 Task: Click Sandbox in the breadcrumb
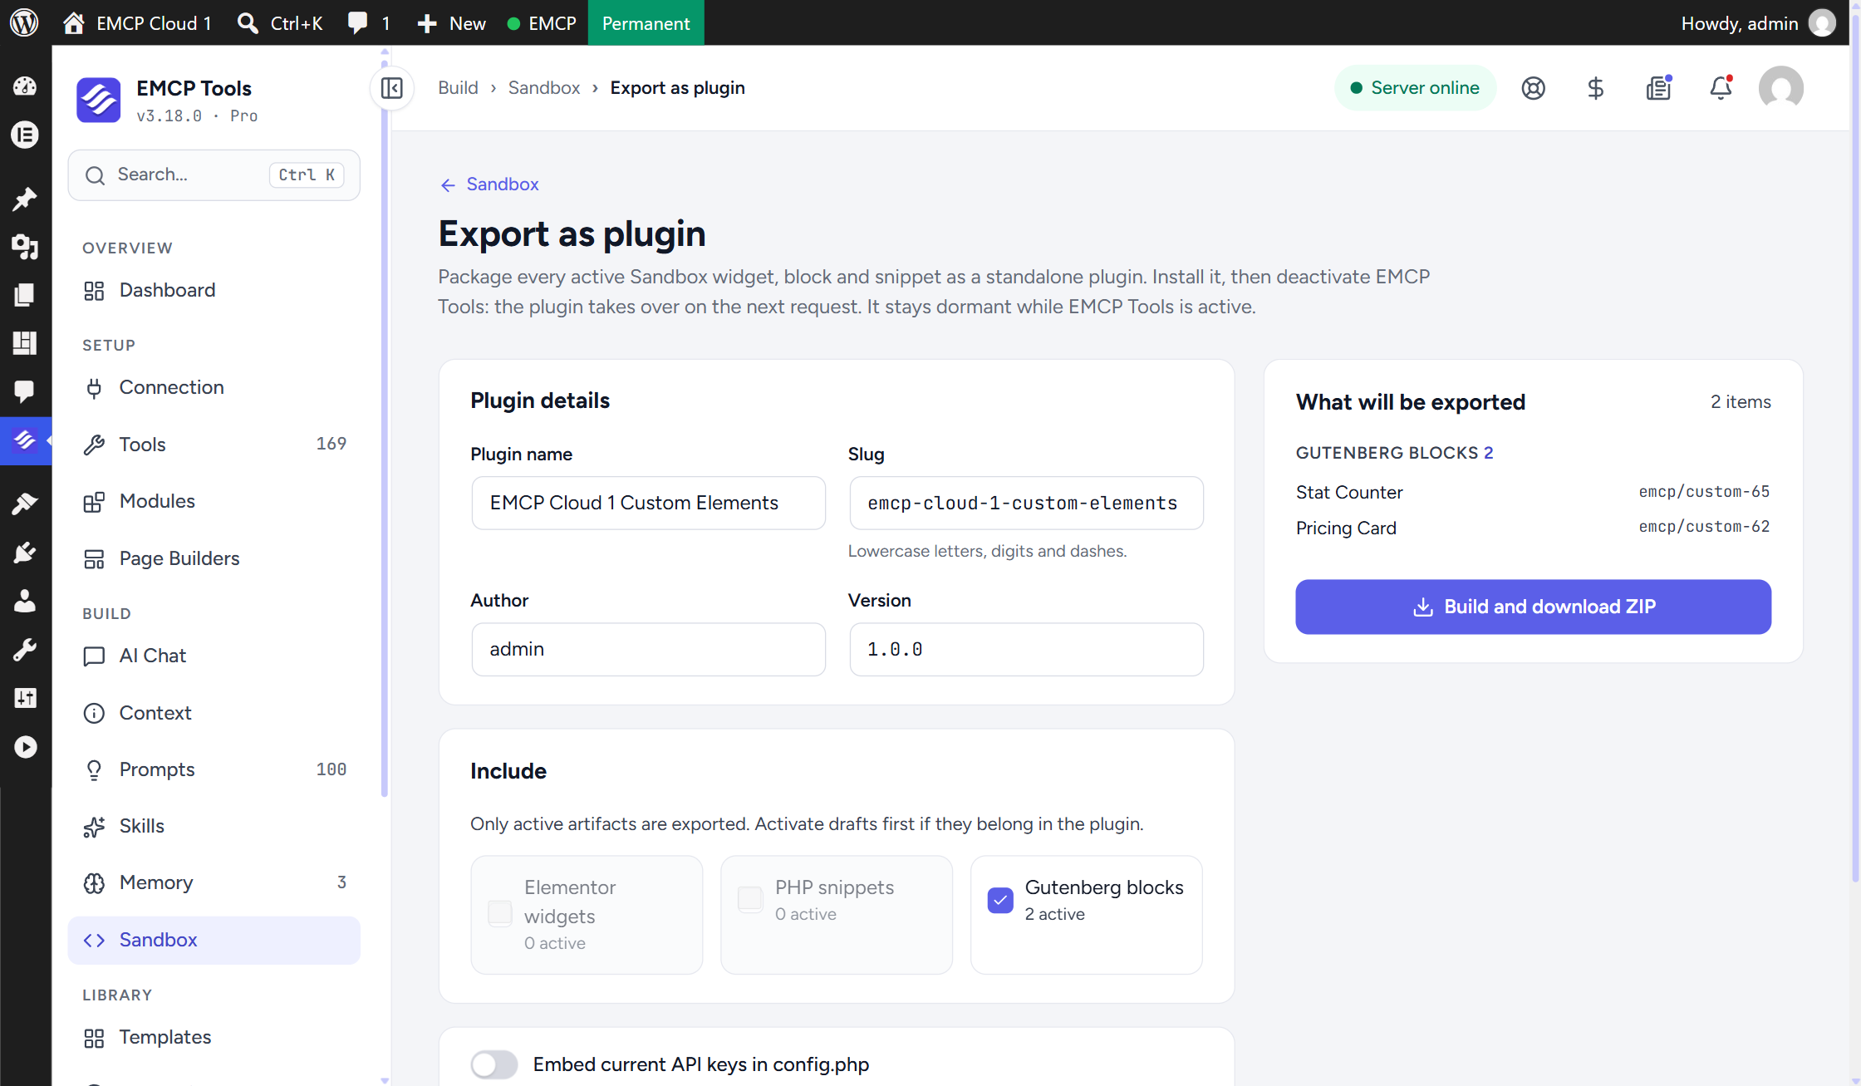click(x=544, y=88)
